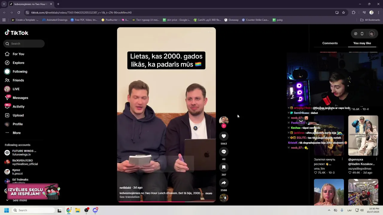Viewport: 383px width, 215px height.
Task: Open the 'pubg' bookmark
Action: coord(277,20)
